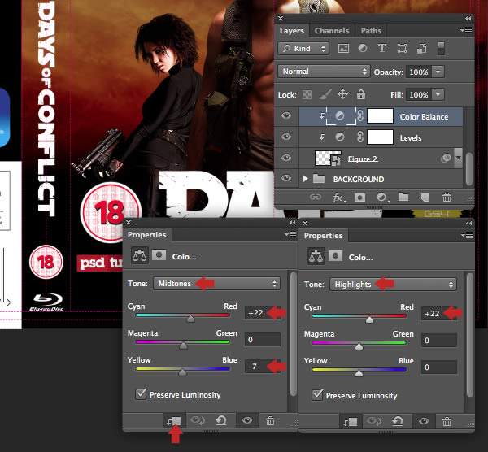Reset adjustment defaults in Highlights Properties panel
The image size is (488, 452).
(398, 421)
